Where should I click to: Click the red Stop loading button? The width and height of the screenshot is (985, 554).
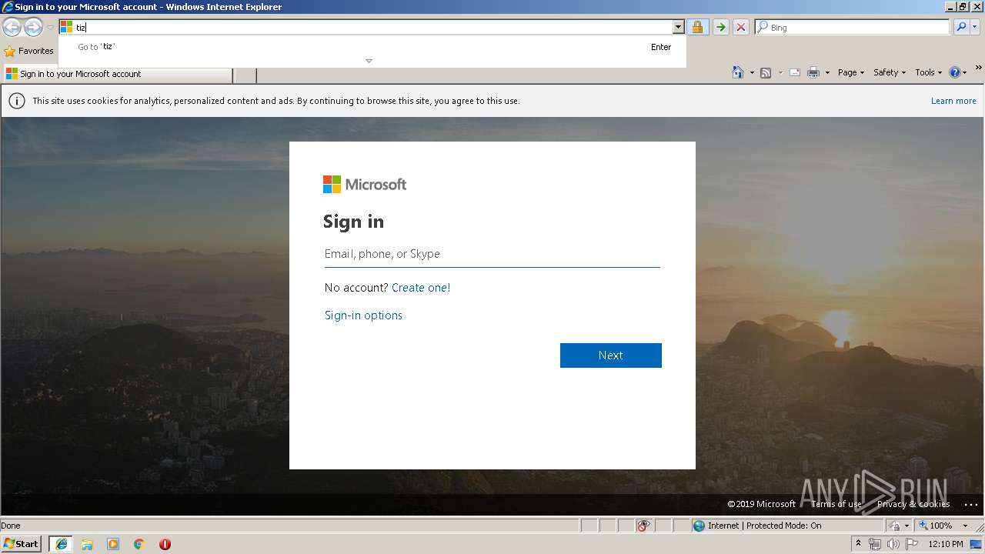coord(741,27)
